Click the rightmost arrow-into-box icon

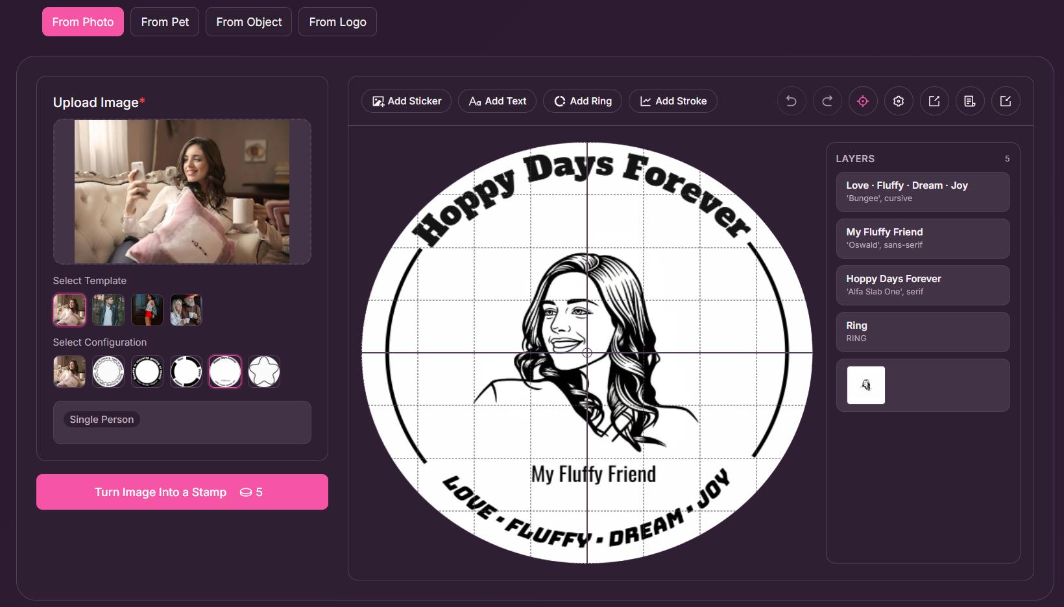pyautogui.click(x=1005, y=101)
